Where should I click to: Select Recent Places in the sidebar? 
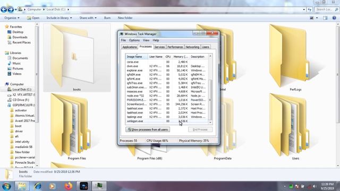click(21, 42)
